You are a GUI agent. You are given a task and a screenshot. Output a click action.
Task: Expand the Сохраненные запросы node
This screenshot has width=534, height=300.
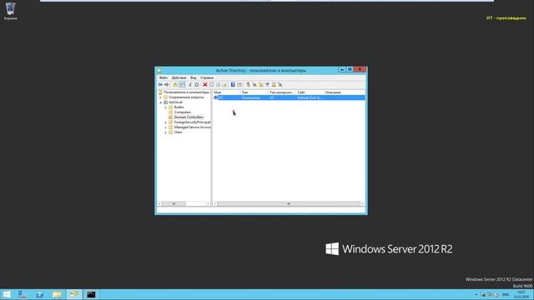[161, 97]
